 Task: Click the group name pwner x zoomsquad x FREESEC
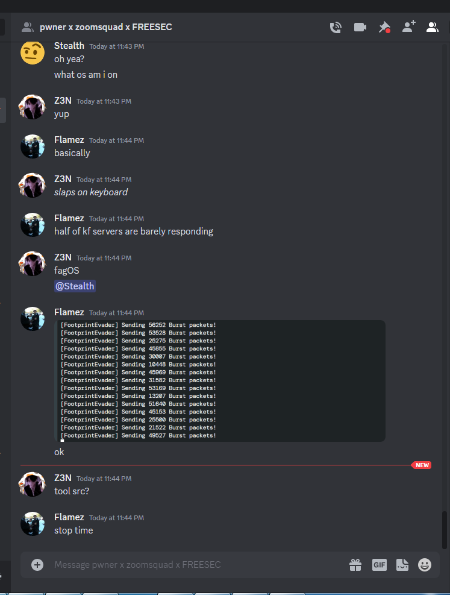pyautogui.click(x=106, y=27)
